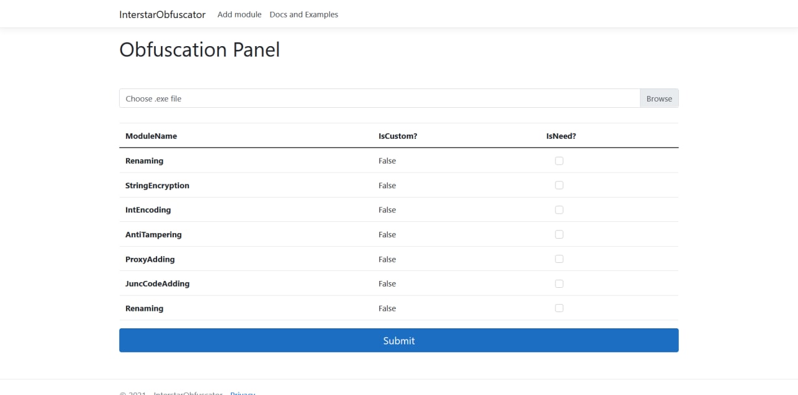Click the False value in JuncCodeAdding row
This screenshot has width=798, height=395.
pyautogui.click(x=387, y=283)
